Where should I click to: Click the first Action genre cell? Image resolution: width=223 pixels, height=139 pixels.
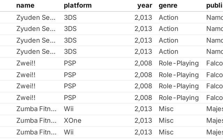click(168, 17)
